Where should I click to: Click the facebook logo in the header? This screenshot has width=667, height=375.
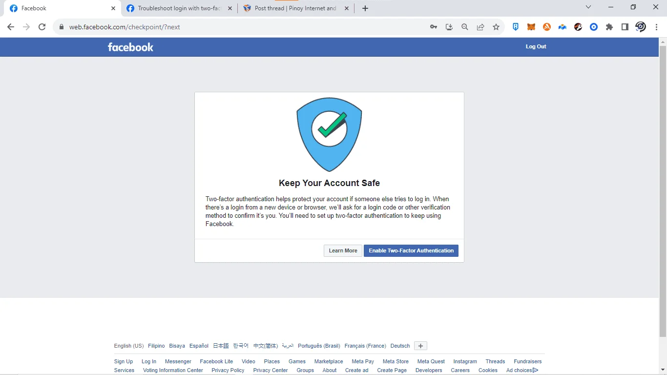coord(130,47)
